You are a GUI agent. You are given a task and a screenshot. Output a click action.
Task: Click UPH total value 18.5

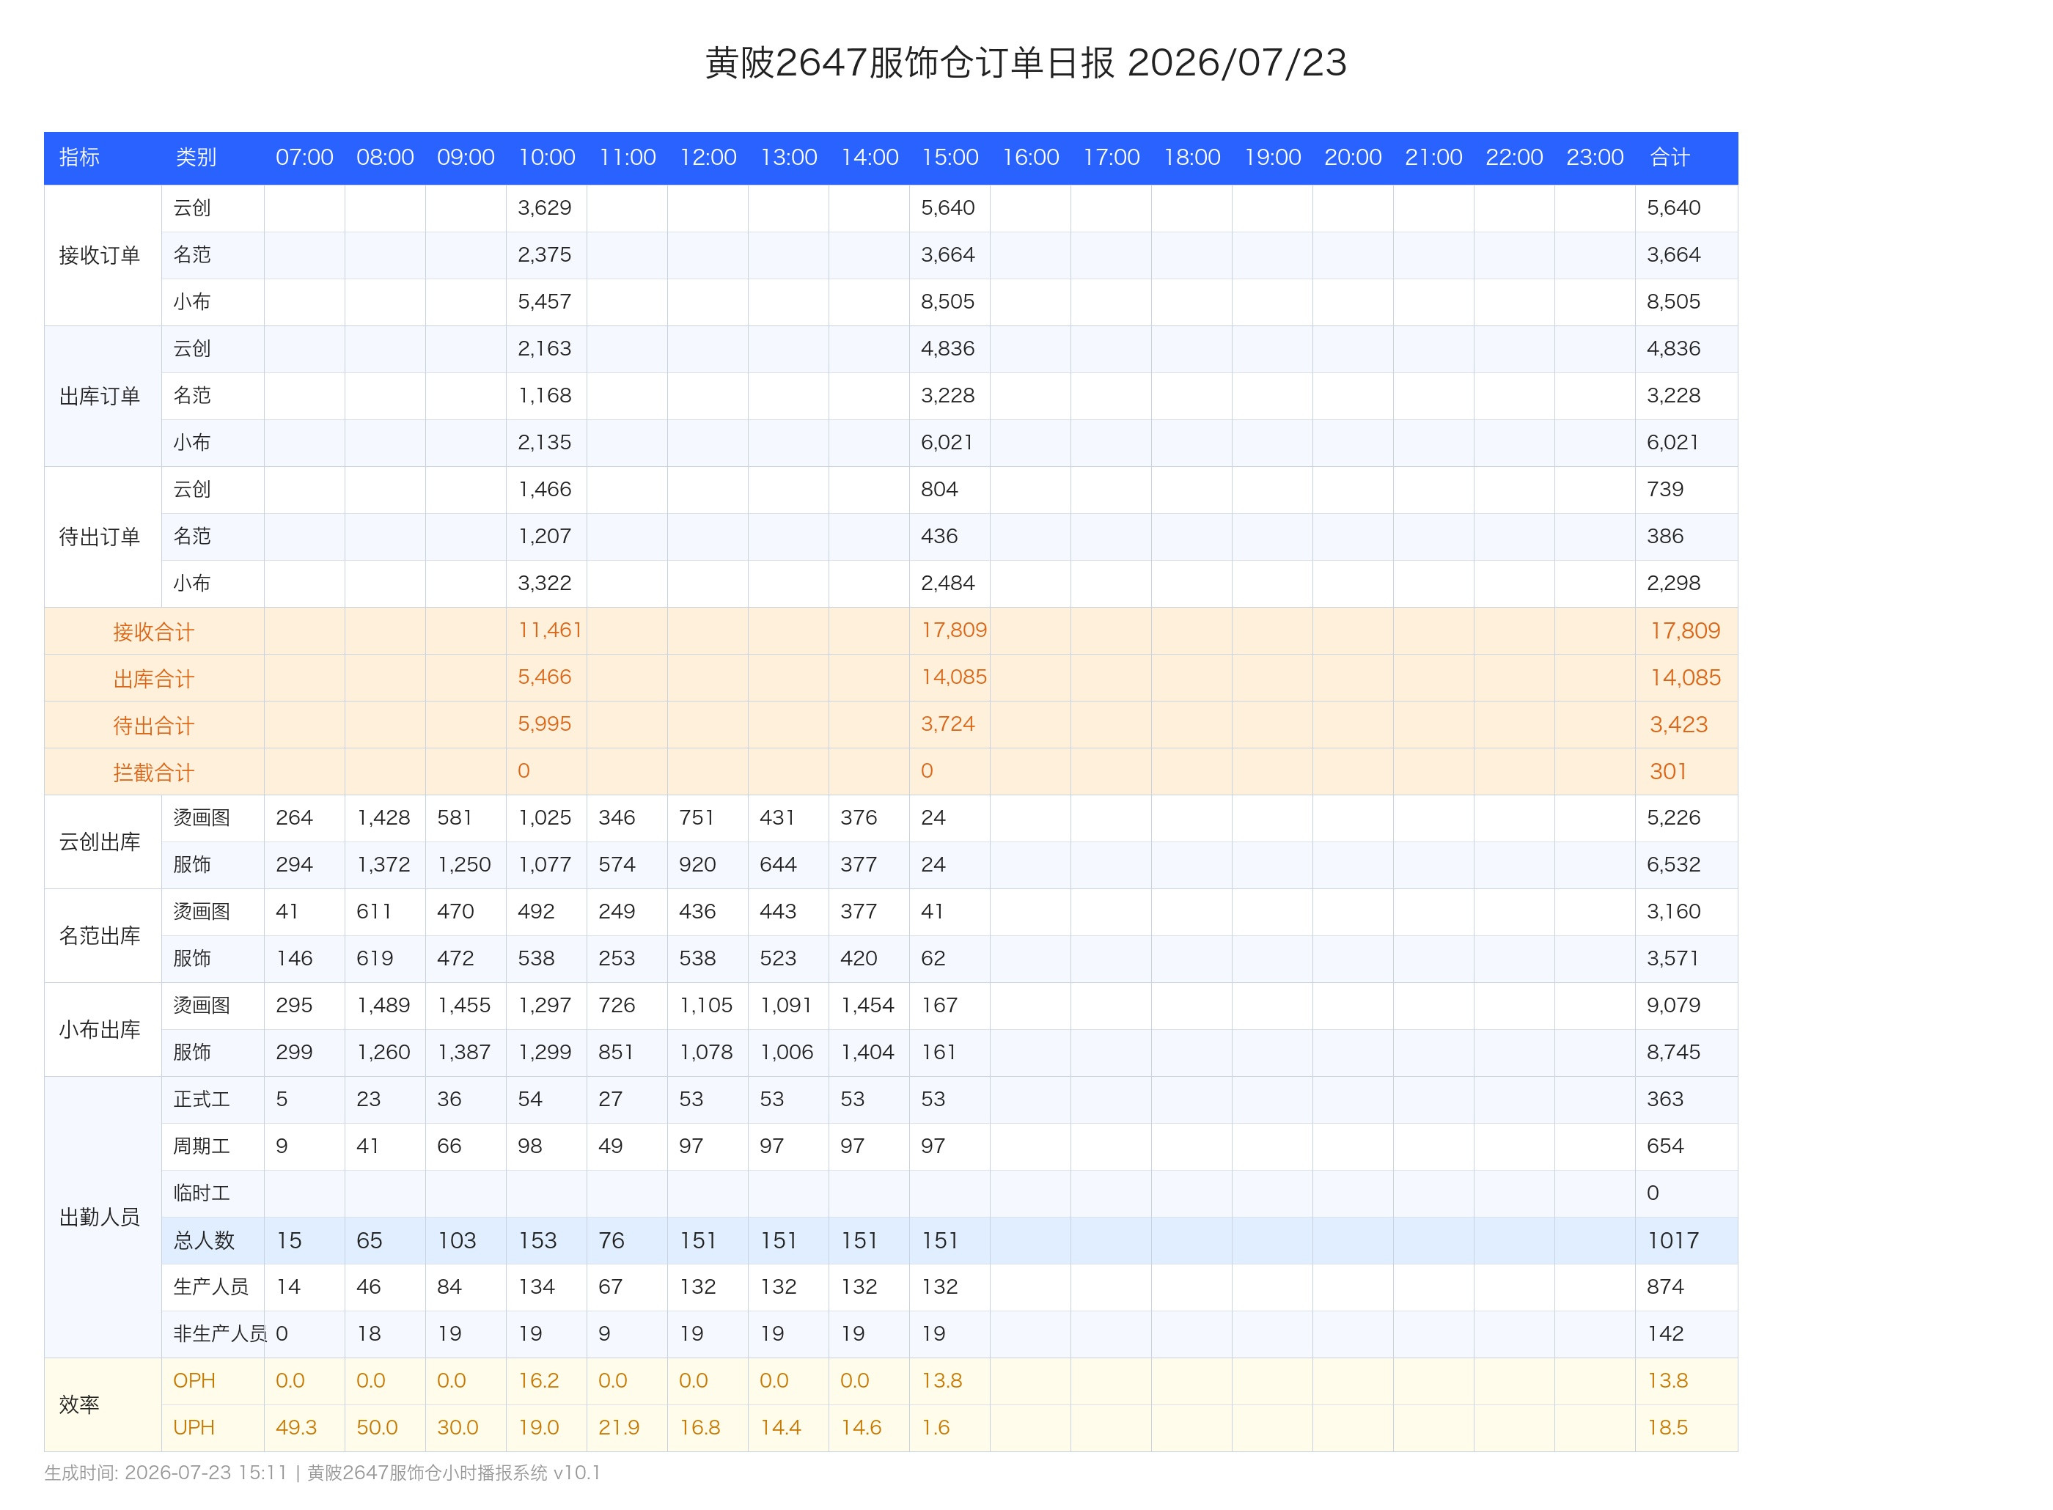[1667, 1428]
